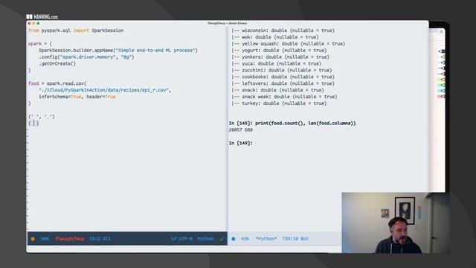Click the 'yellow squash: double' schema row
Screen dimensions: 476x268
click(x=289, y=44)
